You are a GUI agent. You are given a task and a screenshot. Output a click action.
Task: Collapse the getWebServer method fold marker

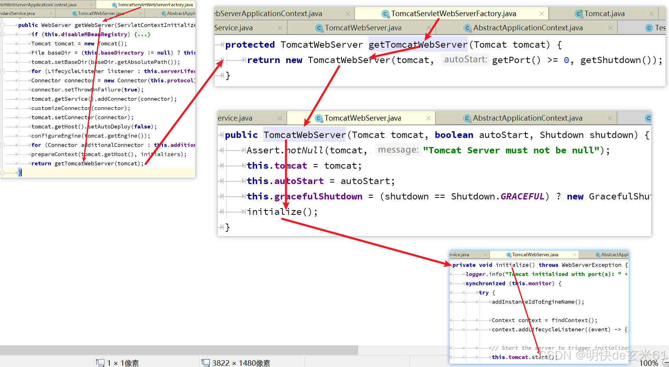click(x=2, y=25)
